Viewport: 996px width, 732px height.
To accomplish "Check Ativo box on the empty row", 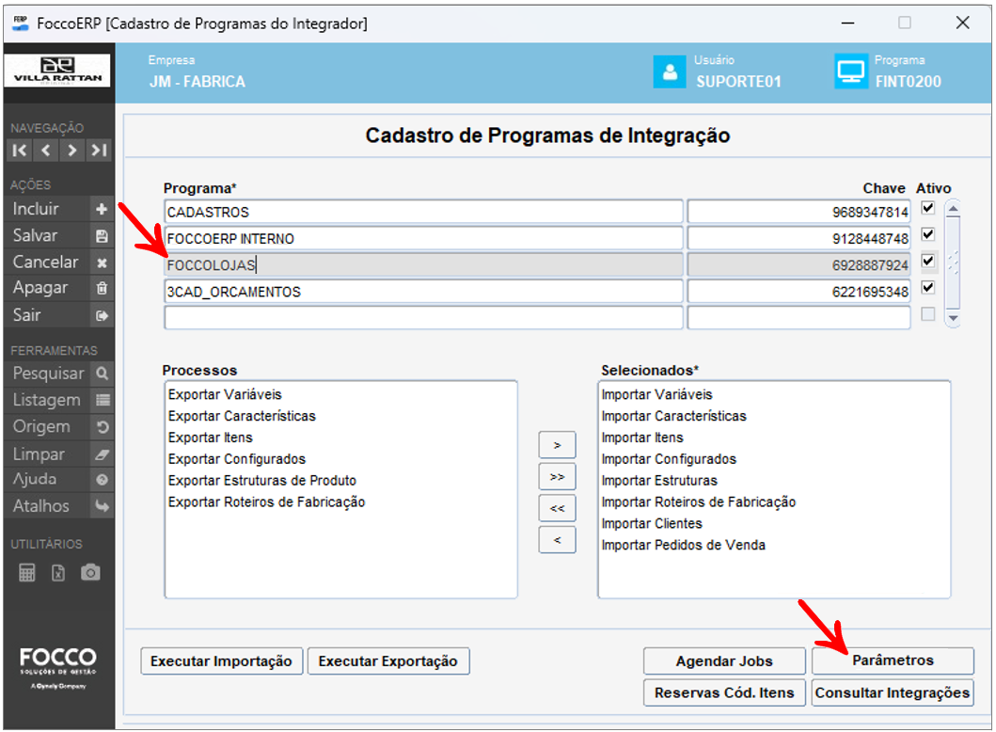I will coord(928,314).
